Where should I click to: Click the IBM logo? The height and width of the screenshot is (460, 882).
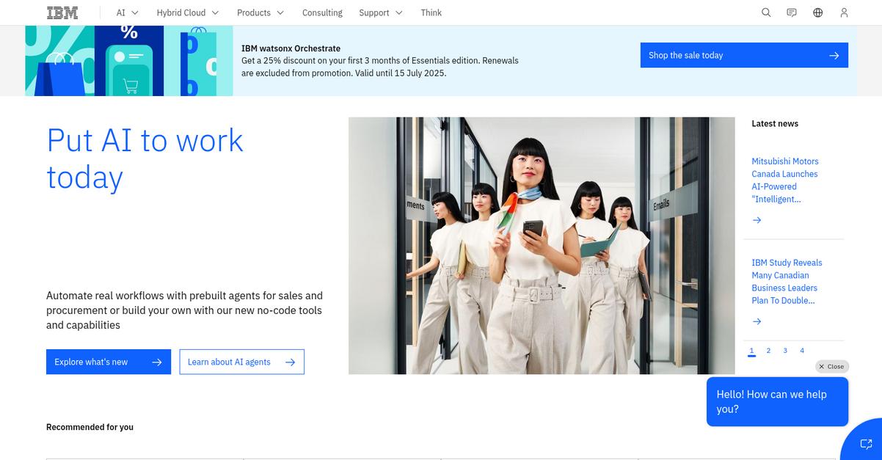click(62, 12)
